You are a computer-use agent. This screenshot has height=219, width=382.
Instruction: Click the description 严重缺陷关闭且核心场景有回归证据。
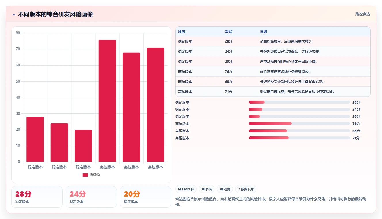pyautogui.click(x=288, y=62)
